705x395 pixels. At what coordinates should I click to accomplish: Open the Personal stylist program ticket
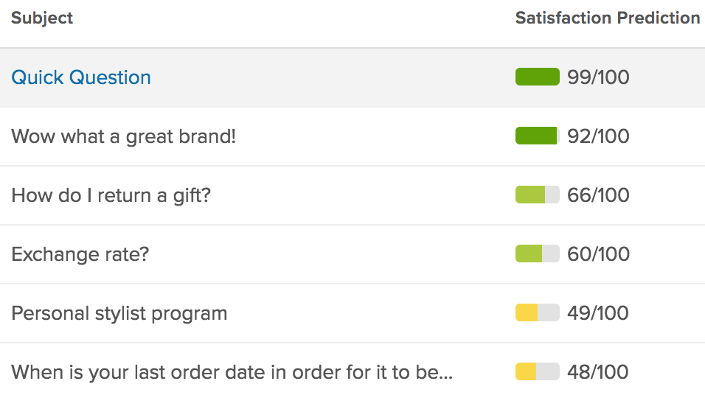(119, 313)
